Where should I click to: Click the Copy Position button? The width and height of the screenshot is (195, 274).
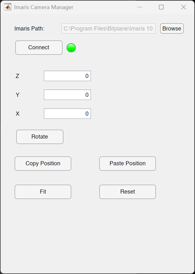pos(43,164)
